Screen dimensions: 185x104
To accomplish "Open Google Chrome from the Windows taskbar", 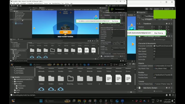I will (x=85, y=101).
